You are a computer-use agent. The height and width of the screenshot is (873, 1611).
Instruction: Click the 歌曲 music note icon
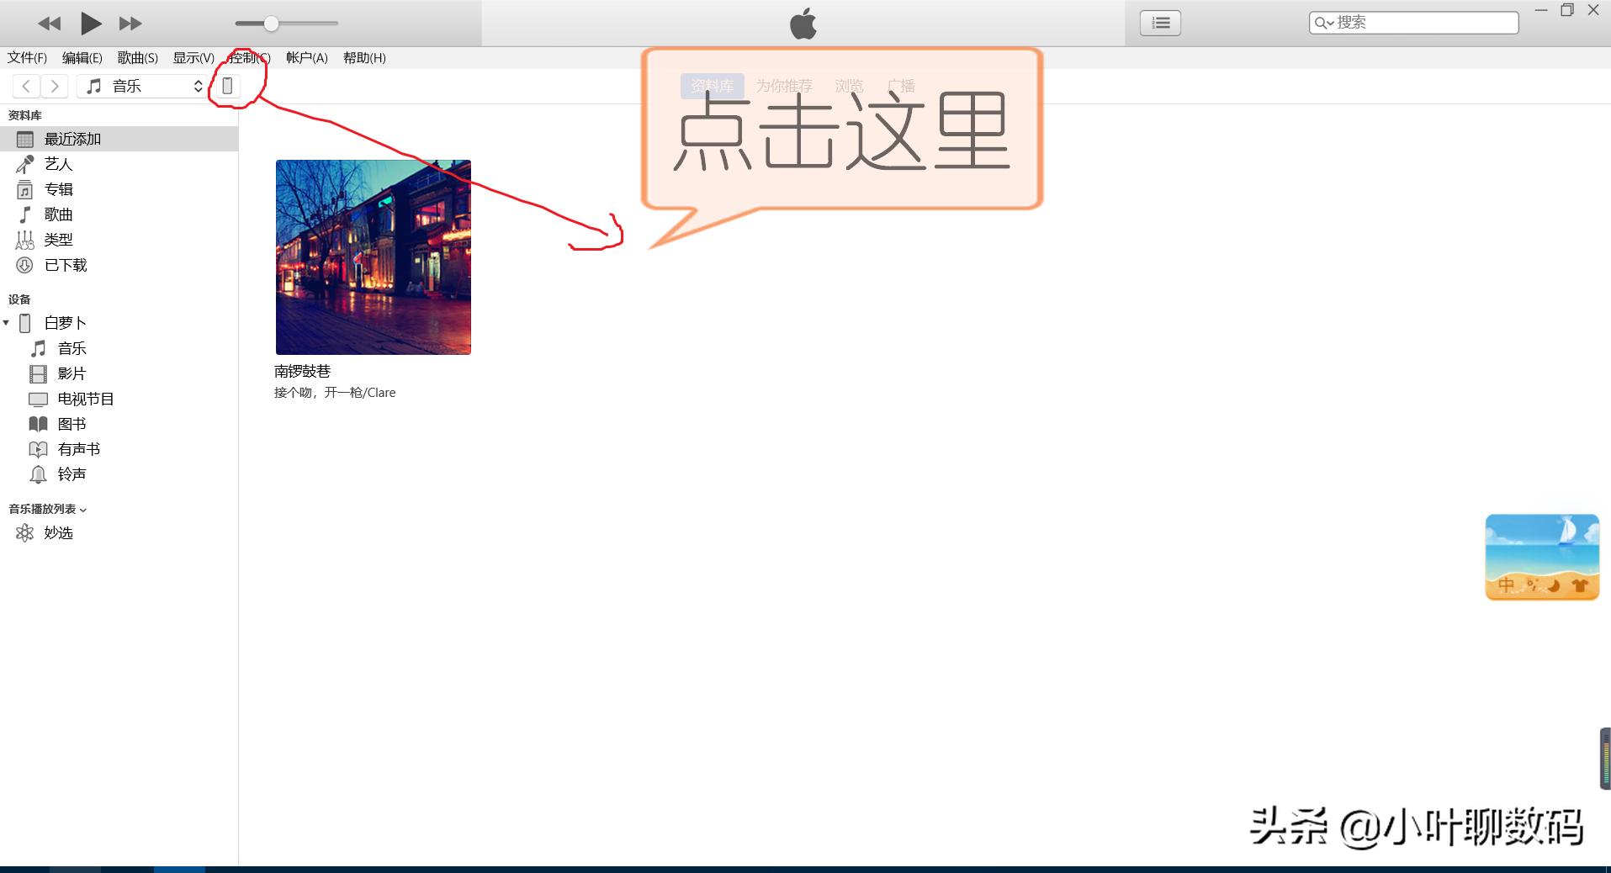coord(25,214)
